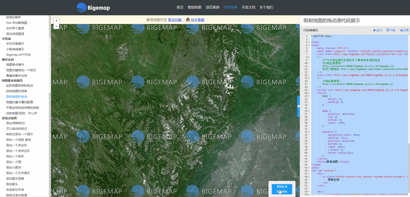Click the QQ penguin icon near 技术客服
The width and height of the screenshot is (410, 197).
click(x=188, y=20)
